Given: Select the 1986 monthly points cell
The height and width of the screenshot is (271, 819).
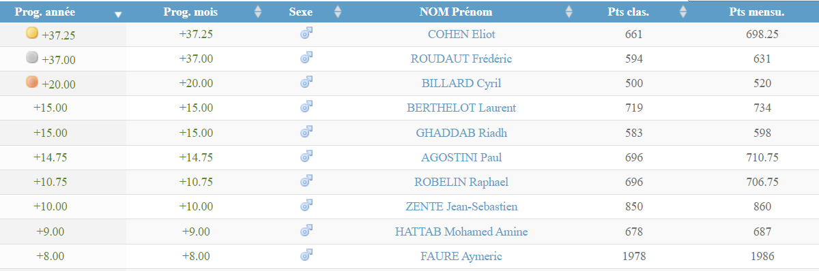Looking at the screenshot, I should pos(758,256).
